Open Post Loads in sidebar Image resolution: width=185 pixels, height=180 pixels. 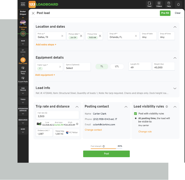pos(23,61)
